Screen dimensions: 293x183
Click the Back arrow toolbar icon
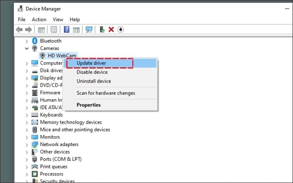pos(19,30)
